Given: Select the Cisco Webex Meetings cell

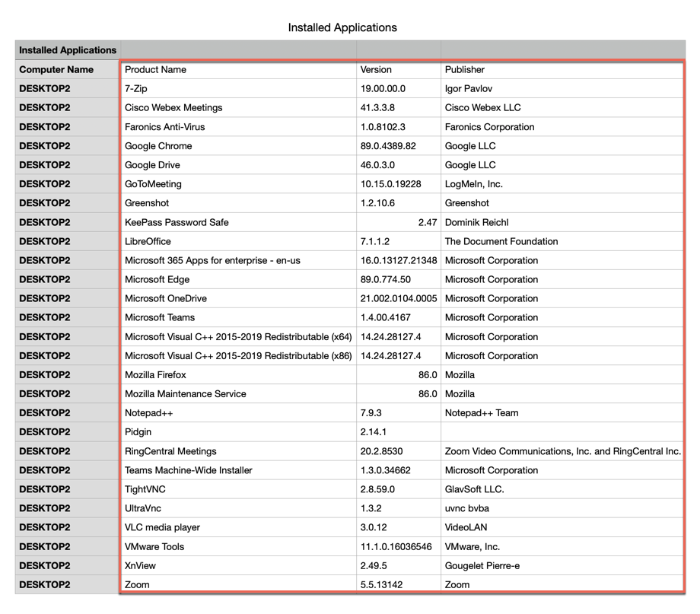Looking at the screenshot, I should coord(238,107).
